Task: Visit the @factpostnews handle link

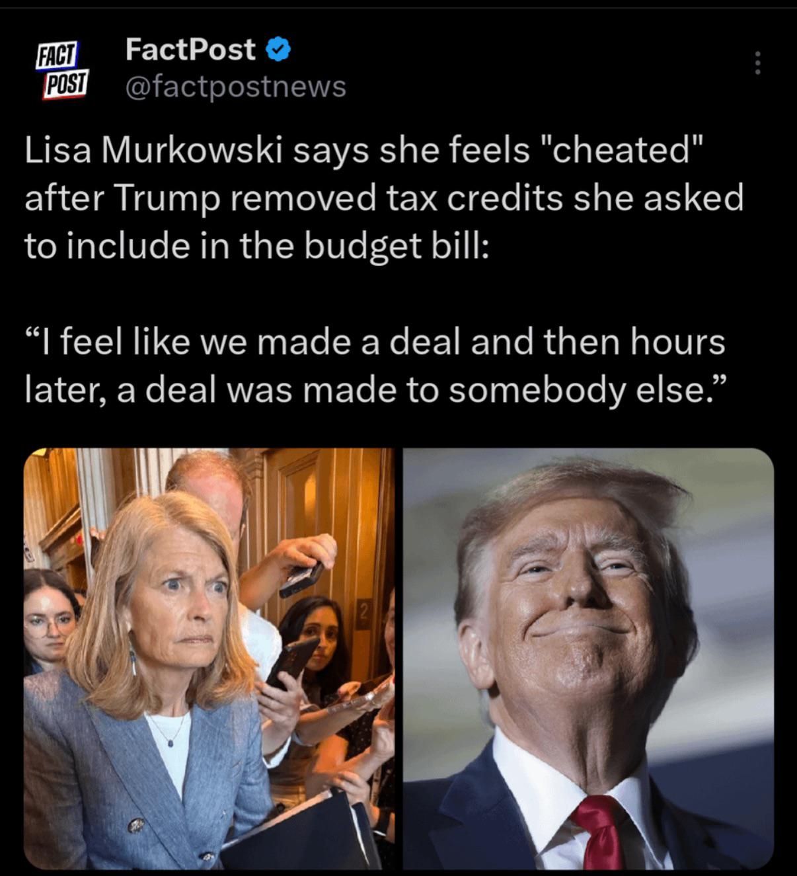Action: click(x=235, y=86)
